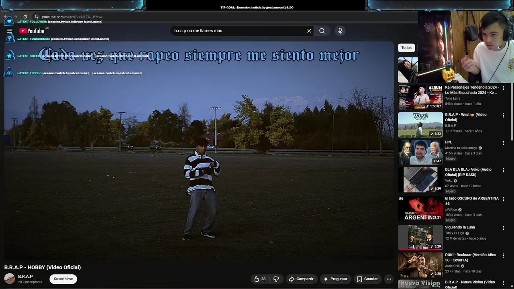Click the Compartir share button
This screenshot has height=289, width=514.
coord(301,279)
